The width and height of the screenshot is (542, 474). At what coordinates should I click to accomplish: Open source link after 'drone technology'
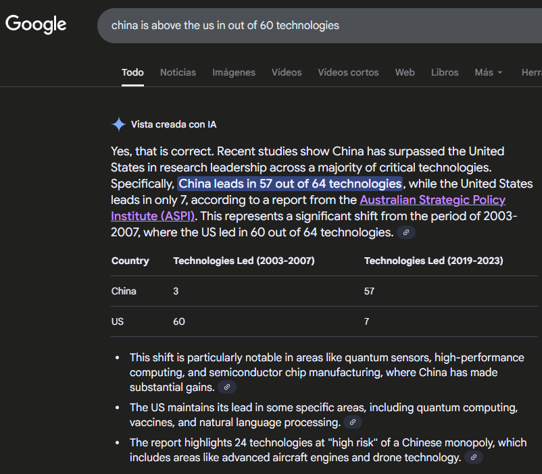(474, 457)
